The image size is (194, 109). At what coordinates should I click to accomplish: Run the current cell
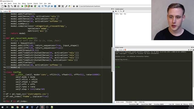click(x=25, y=6)
